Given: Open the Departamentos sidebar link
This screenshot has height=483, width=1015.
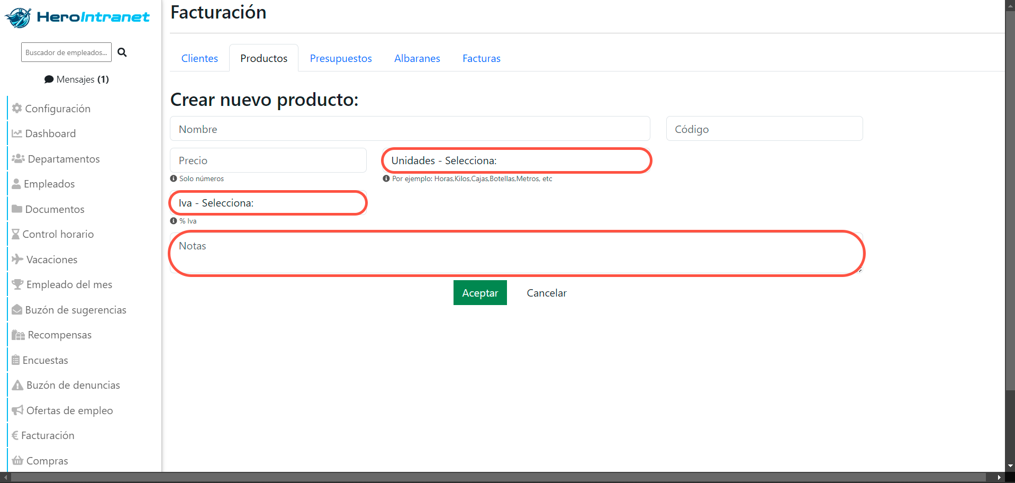Looking at the screenshot, I should tap(64, 159).
